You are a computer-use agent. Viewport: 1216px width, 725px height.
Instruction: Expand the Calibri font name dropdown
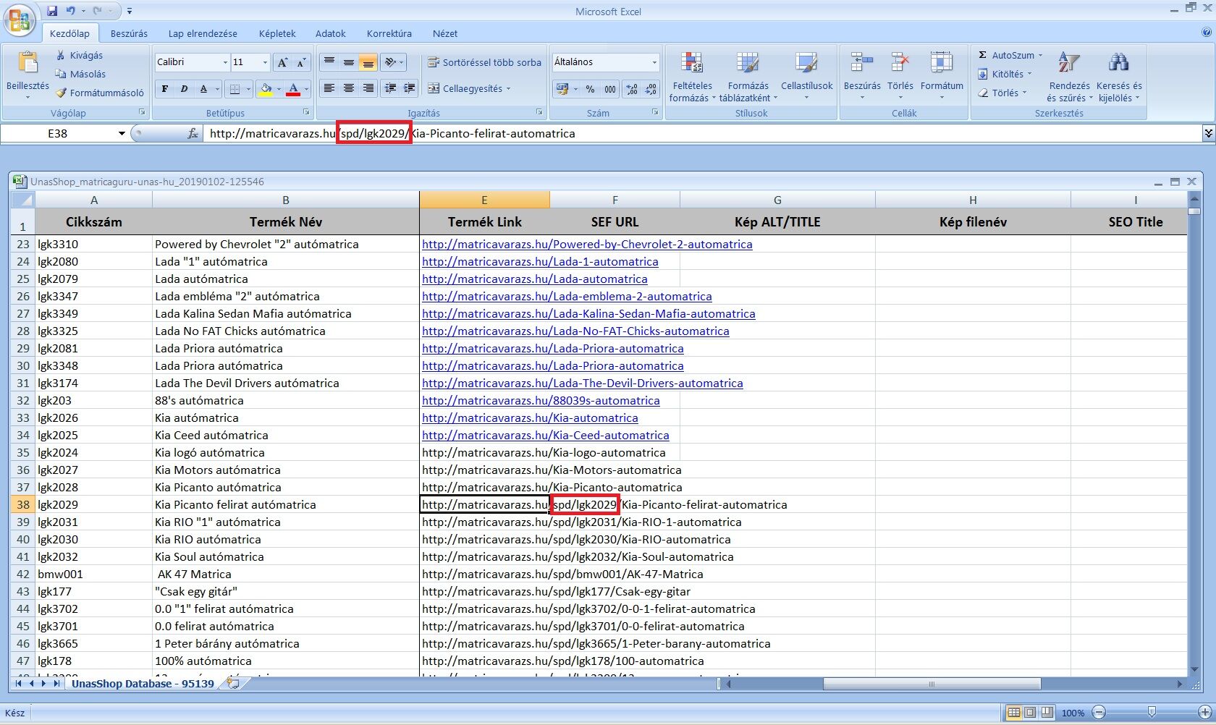(224, 62)
